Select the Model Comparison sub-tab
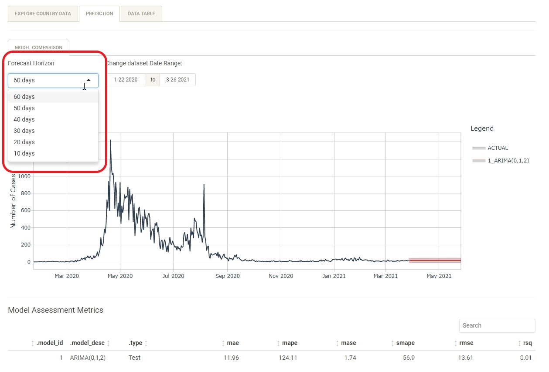 click(x=38, y=47)
